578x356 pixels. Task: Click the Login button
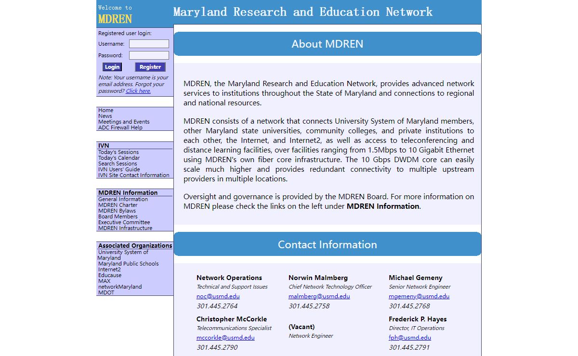[x=112, y=67]
